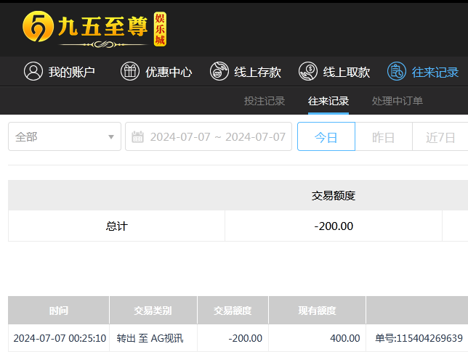Click the timestamp 2024-07-07 00:25:10

pos(60,338)
